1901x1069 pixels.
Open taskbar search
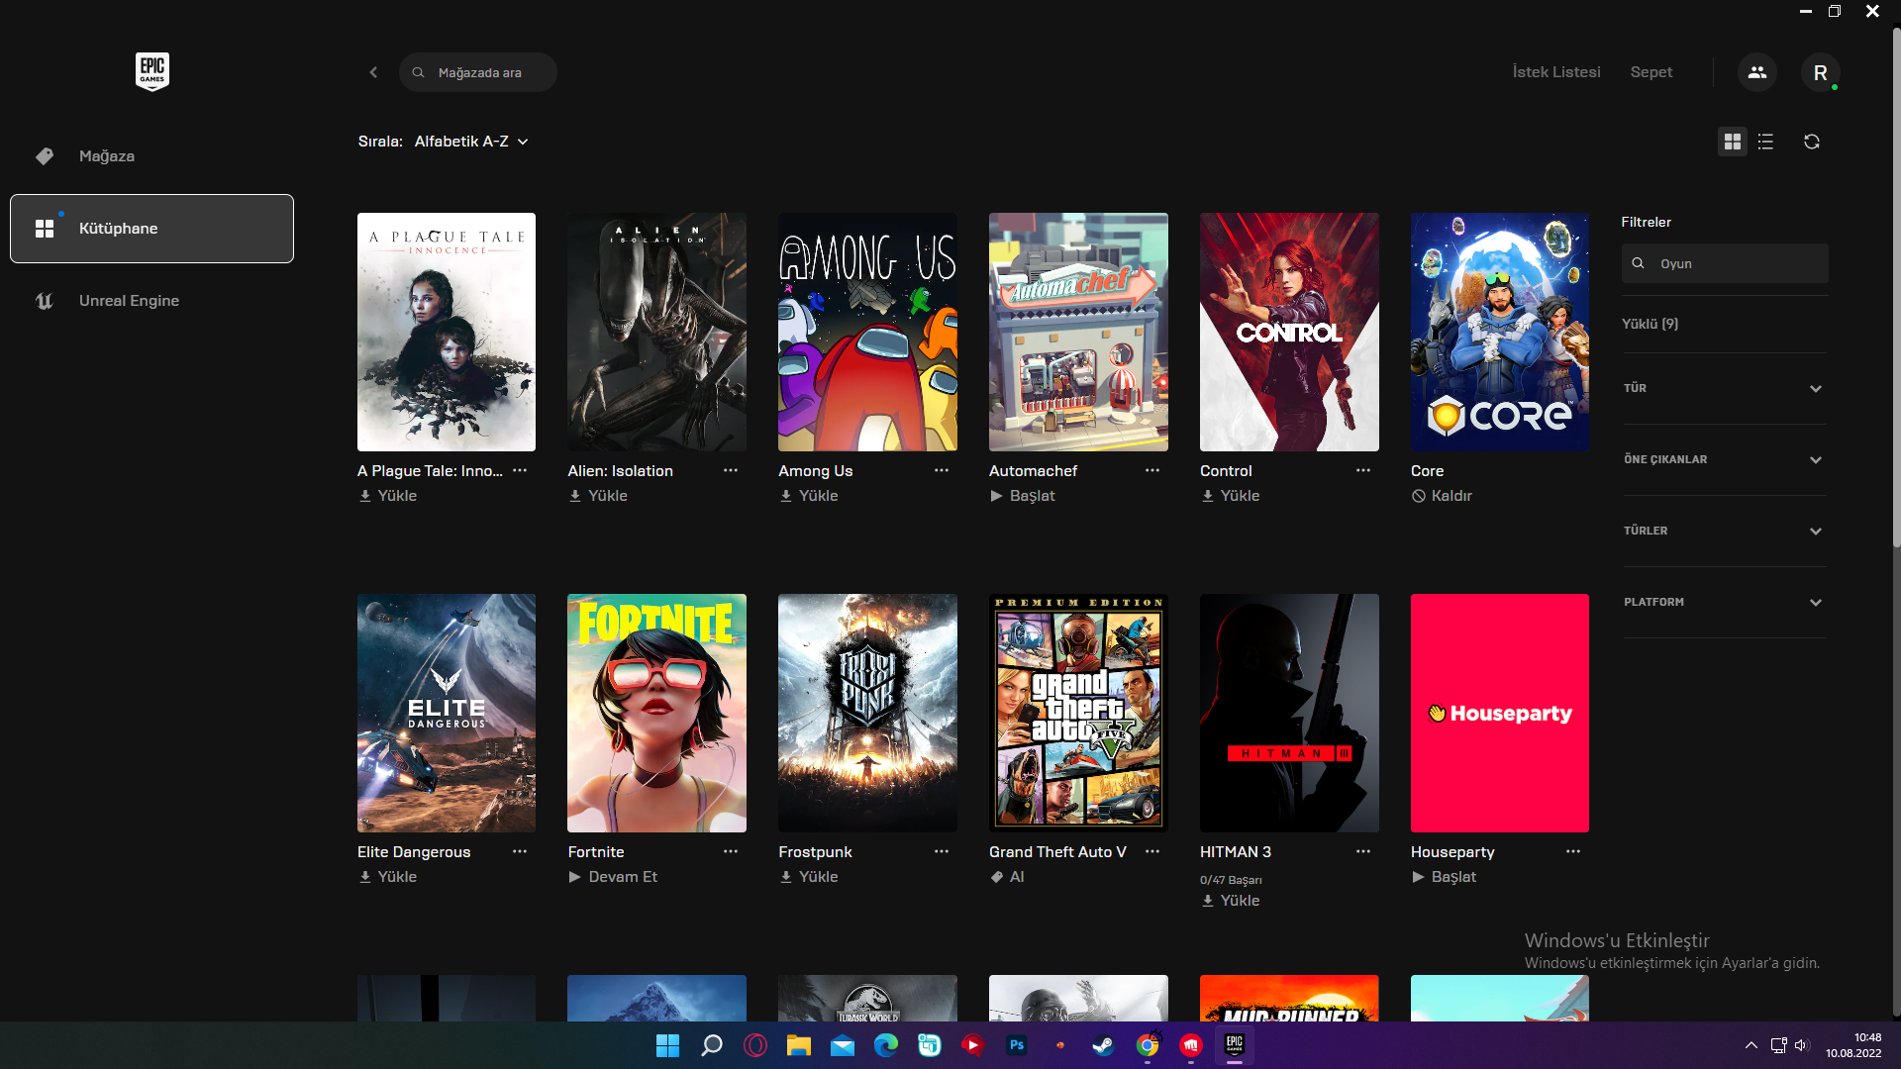(x=712, y=1045)
